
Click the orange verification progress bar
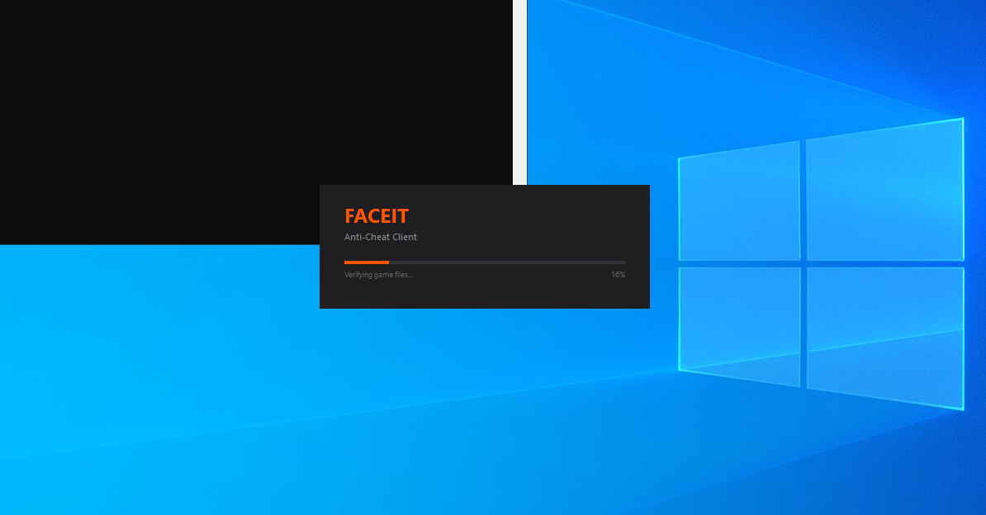484,262
